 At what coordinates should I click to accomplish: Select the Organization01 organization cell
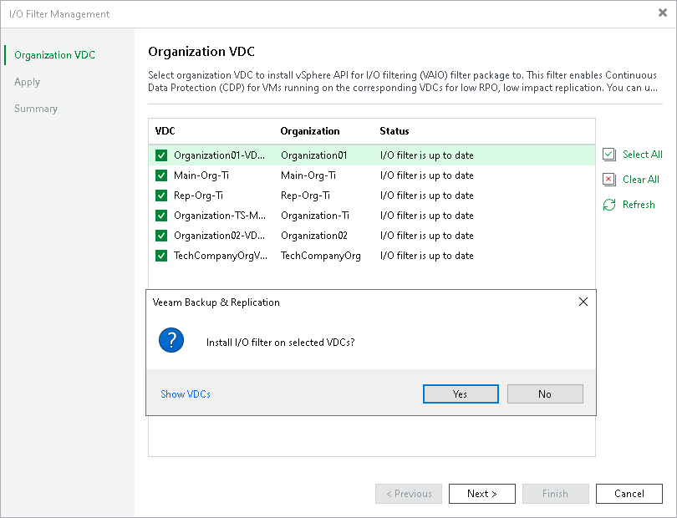tap(314, 155)
